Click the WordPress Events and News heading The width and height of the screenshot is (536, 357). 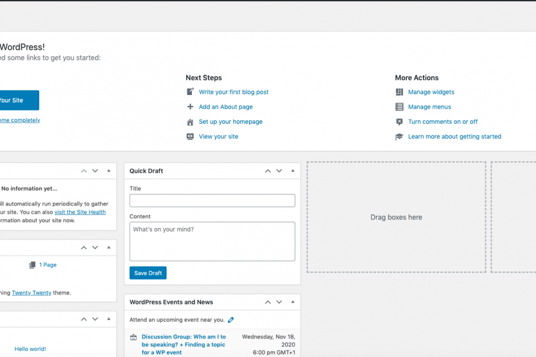click(171, 302)
